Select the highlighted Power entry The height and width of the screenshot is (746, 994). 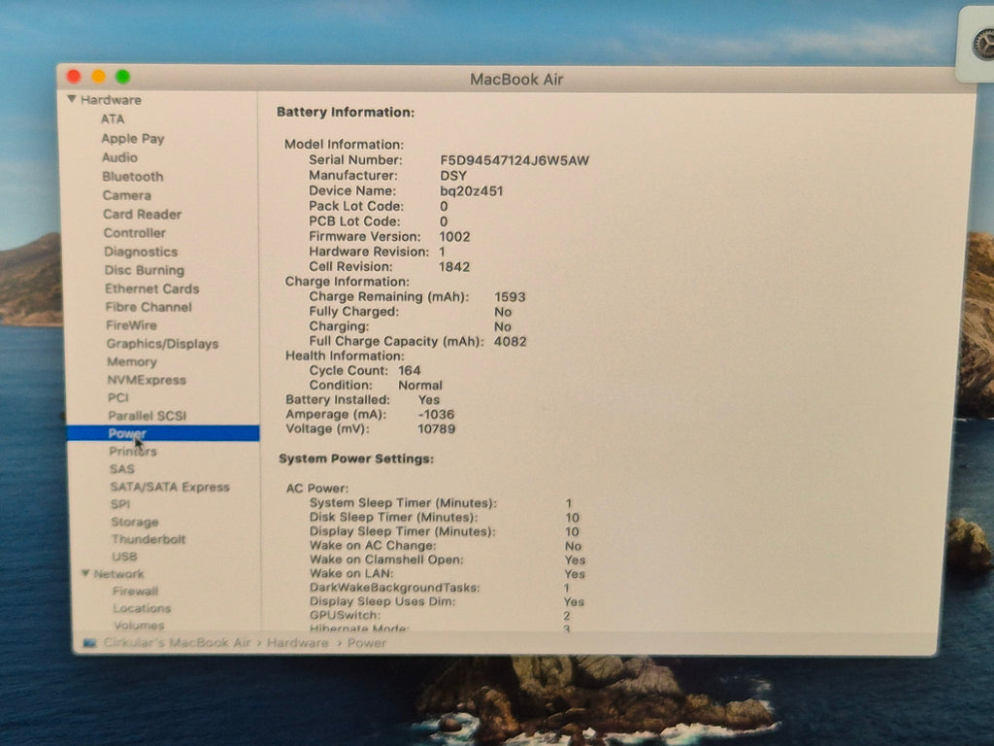tap(163, 433)
